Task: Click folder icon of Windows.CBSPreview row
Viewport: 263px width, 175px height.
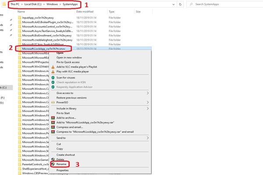Action: 20,173
